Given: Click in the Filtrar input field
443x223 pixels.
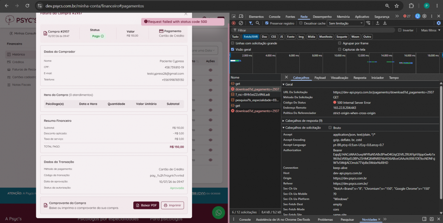Looking at the screenshot, I should pos(314,30).
